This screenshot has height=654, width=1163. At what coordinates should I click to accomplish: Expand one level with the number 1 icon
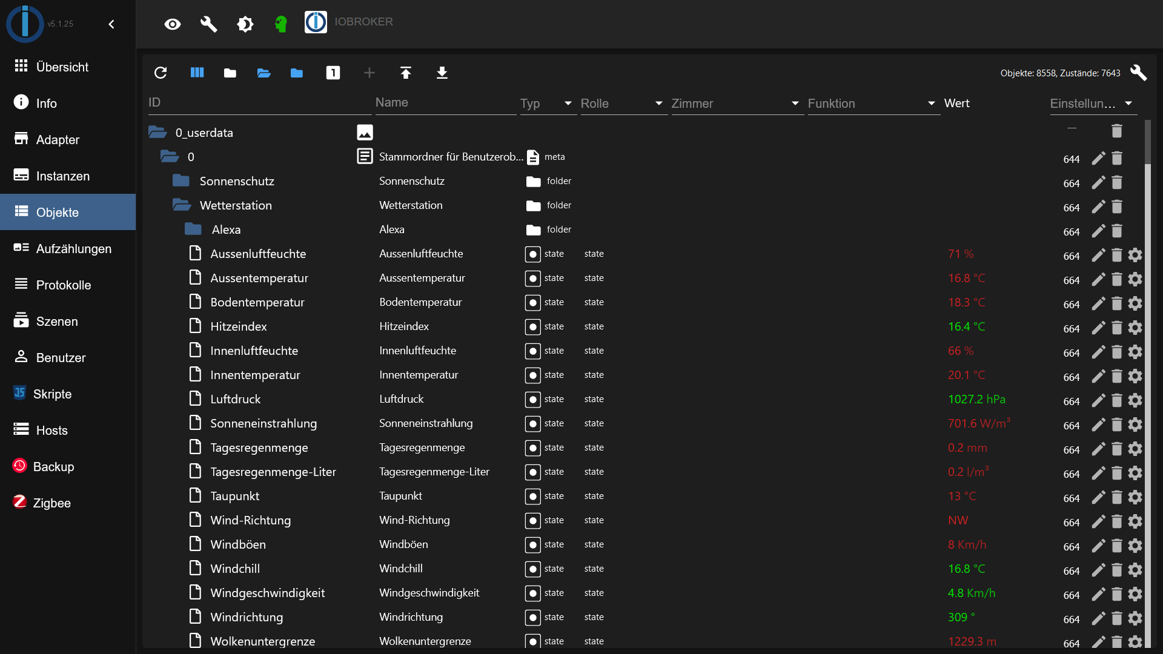(333, 73)
